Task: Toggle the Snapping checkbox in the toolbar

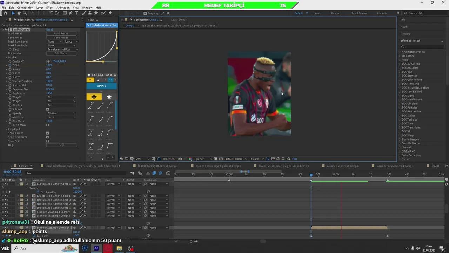Action: tap(145, 13)
